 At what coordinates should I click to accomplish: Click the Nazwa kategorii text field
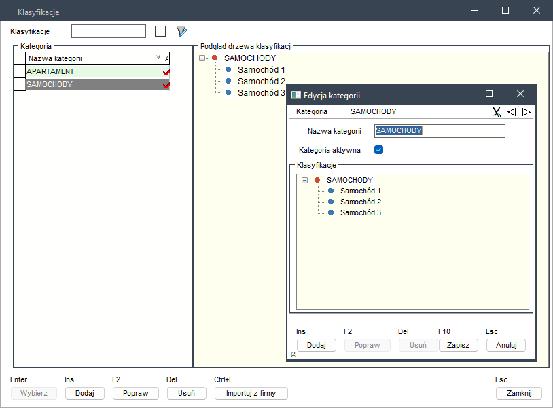pos(440,131)
